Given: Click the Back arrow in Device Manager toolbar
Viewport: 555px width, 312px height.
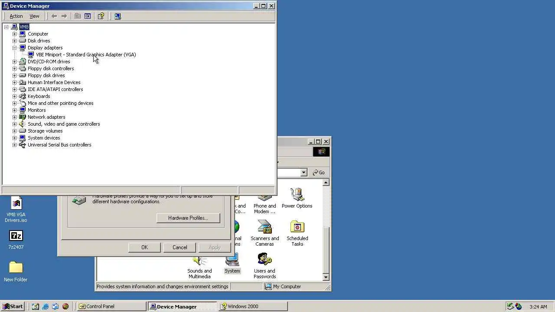Looking at the screenshot, I should [x=54, y=16].
